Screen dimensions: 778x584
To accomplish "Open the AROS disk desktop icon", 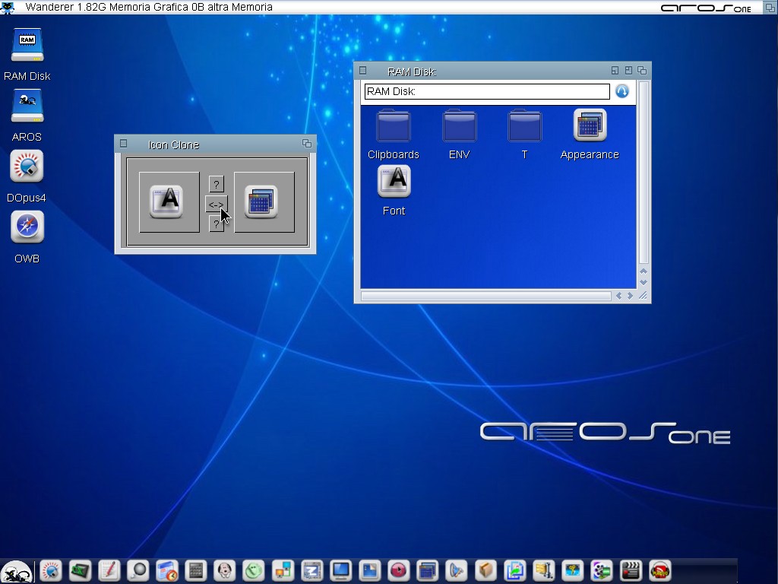I will click(x=27, y=106).
